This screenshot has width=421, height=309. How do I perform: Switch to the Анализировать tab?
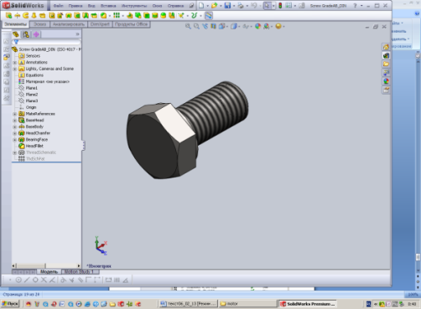[69, 24]
